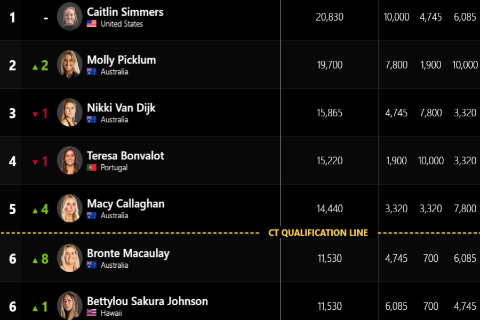Click Bronte Macaulay's profile photo

tap(70, 258)
